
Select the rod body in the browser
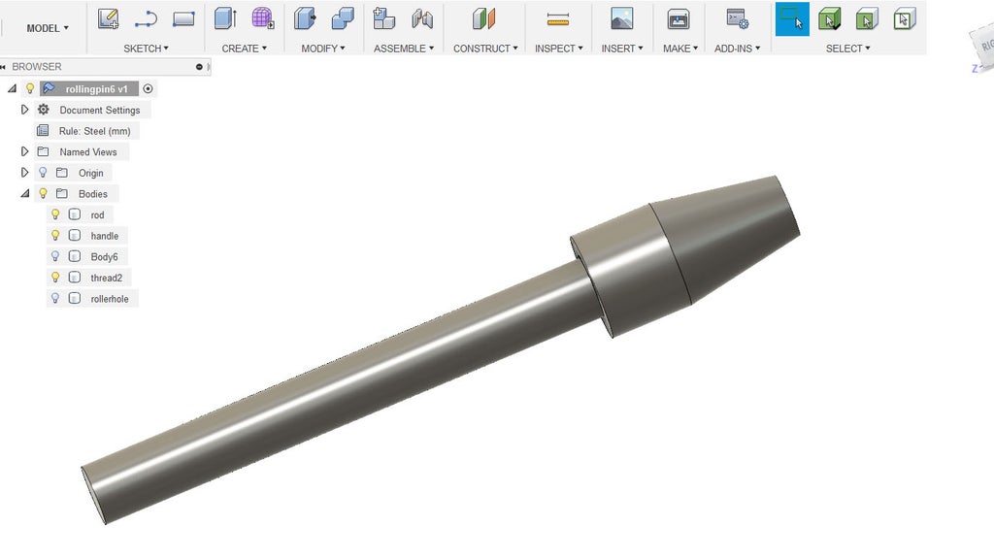pos(97,214)
